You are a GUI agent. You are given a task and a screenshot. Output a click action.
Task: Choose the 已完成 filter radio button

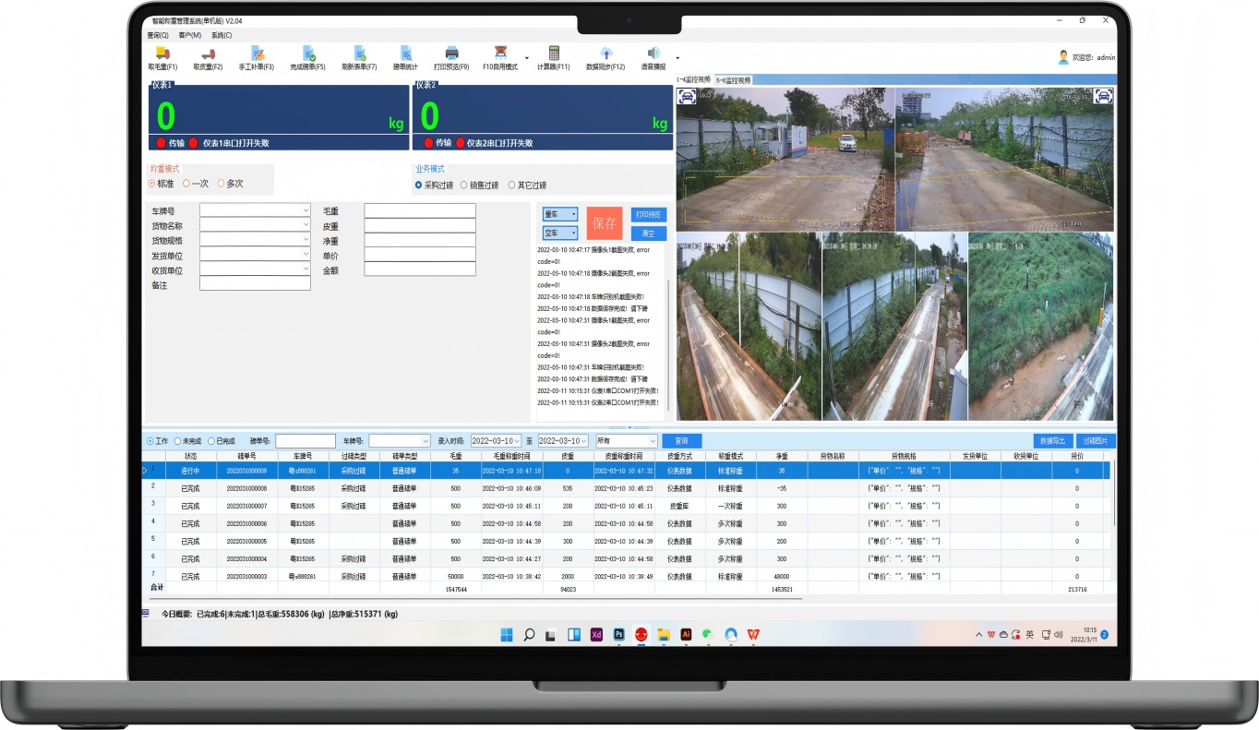pos(211,441)
